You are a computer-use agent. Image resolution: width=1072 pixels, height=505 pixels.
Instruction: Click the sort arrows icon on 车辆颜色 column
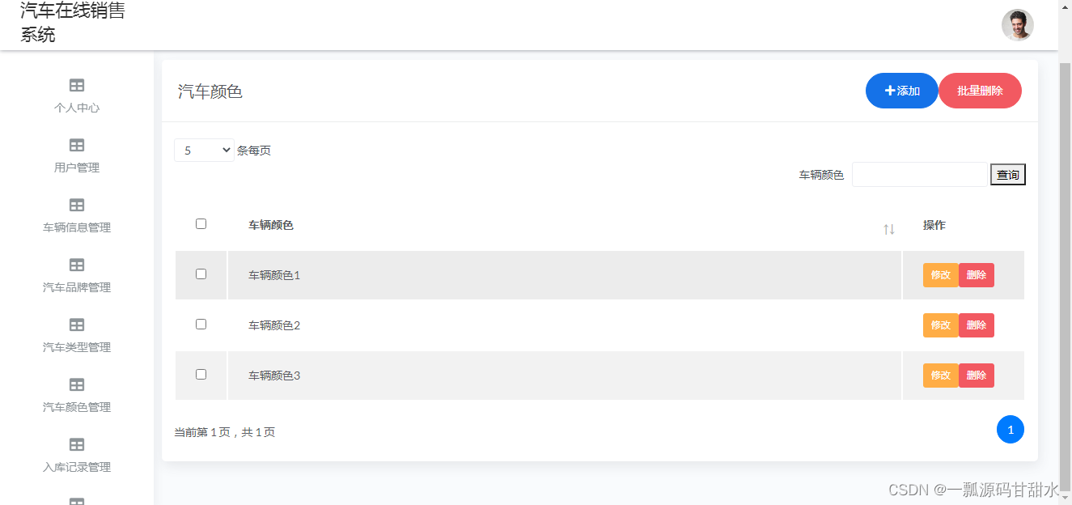point(889,229)
